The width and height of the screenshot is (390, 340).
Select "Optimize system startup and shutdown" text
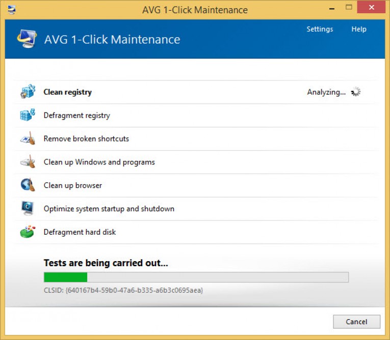pos(109,209)
